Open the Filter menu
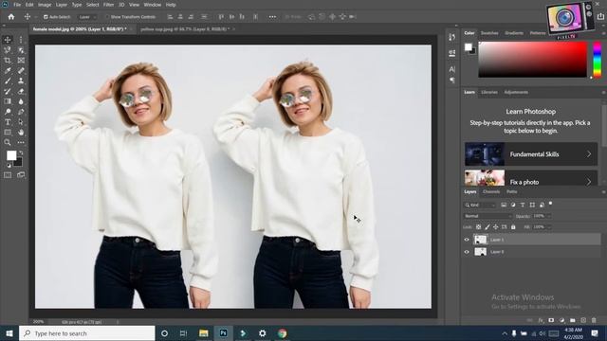The height and width of the screenshot is (341, 607). coord(108,5)
